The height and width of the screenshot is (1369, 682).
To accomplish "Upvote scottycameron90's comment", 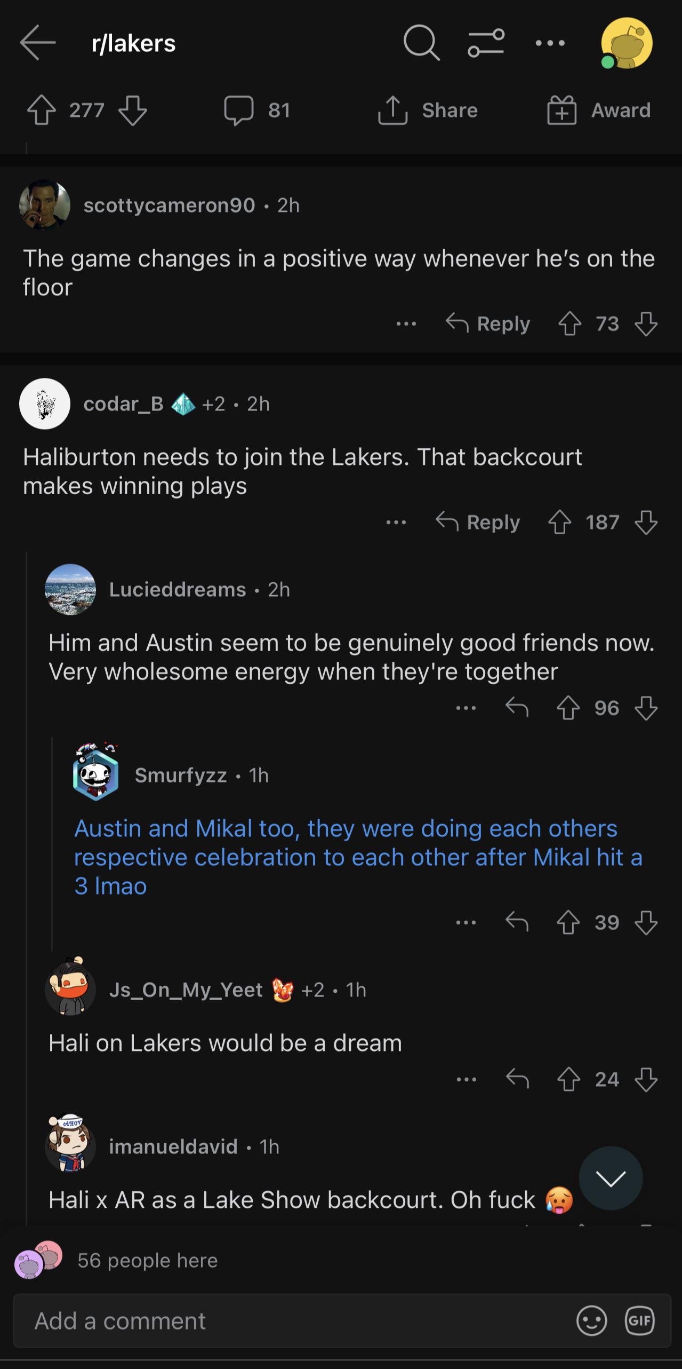I will [x=569, y=324].
